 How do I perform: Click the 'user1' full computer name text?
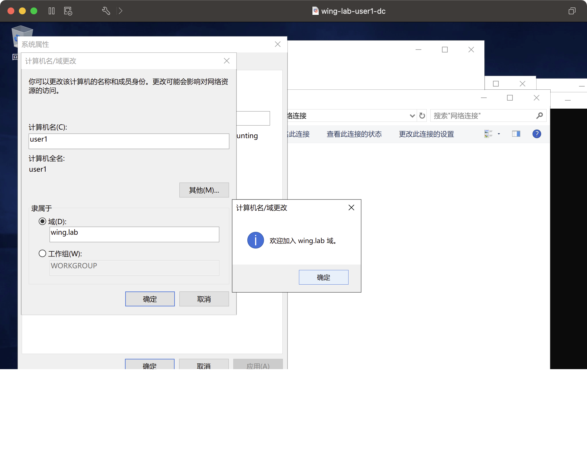38,169
